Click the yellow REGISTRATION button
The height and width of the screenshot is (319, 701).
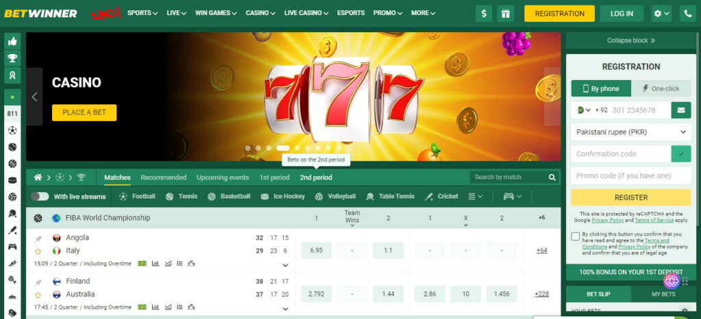pos(559,14)
